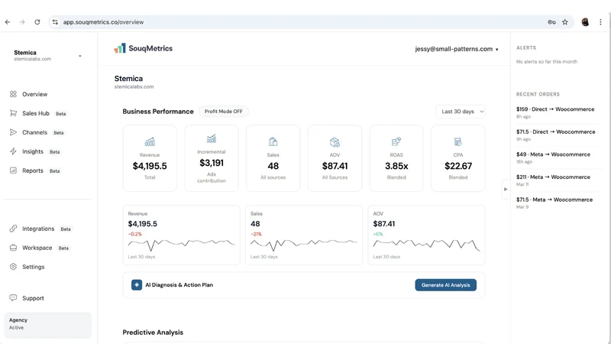
Task: Select the $22.67 CPA value
Action: coord(457,166)
